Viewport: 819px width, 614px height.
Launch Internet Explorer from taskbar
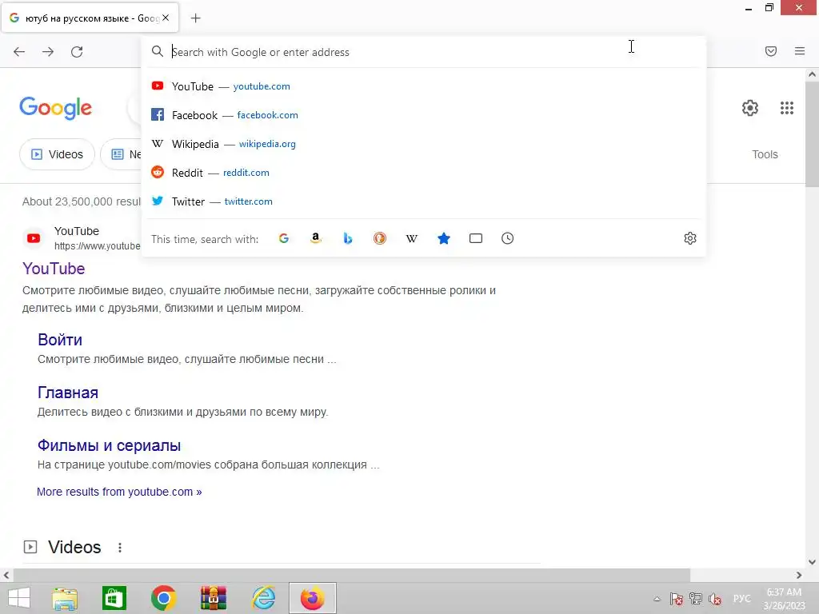coord(263,598)
